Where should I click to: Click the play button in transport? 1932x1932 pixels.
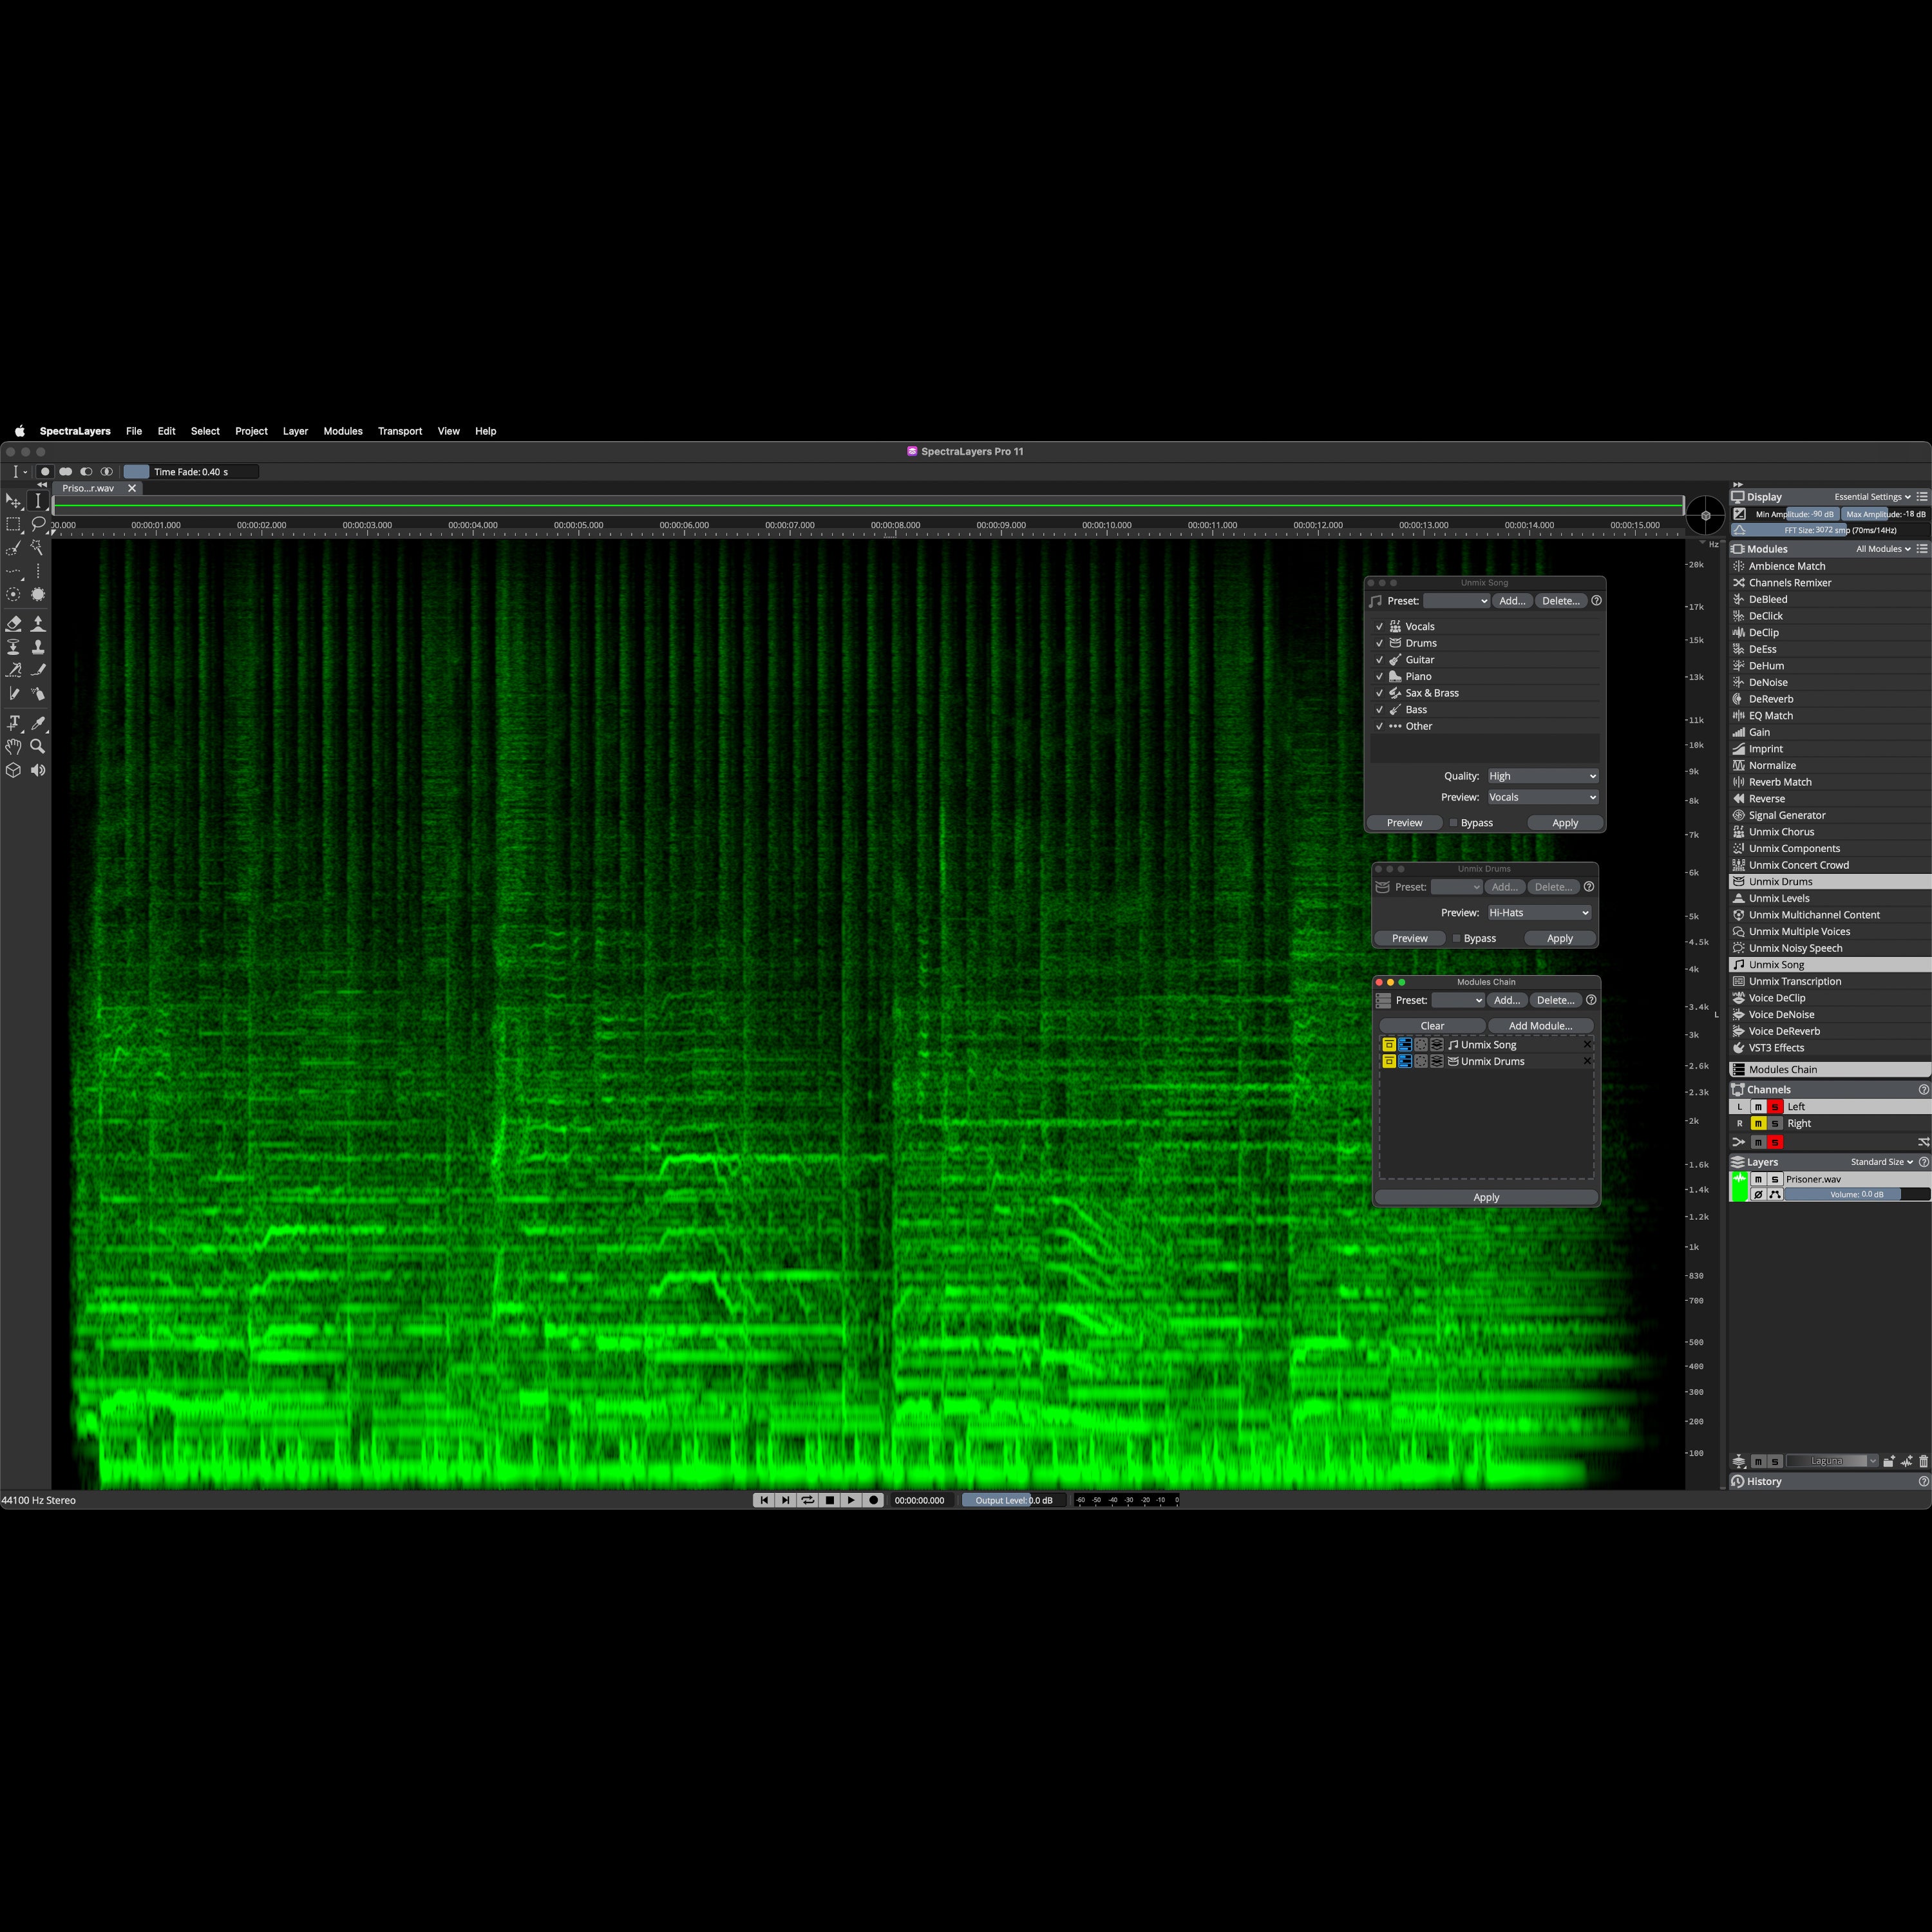(x=851, y=1500)
